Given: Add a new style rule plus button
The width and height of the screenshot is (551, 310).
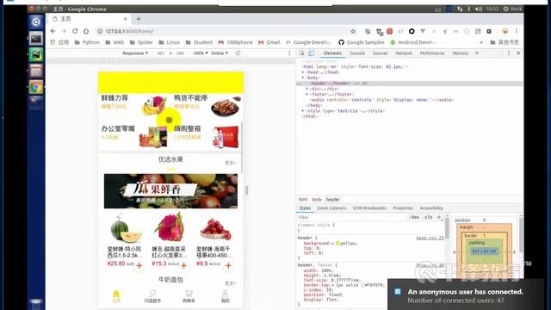Looking at the screenshot, I should point(439,217).
